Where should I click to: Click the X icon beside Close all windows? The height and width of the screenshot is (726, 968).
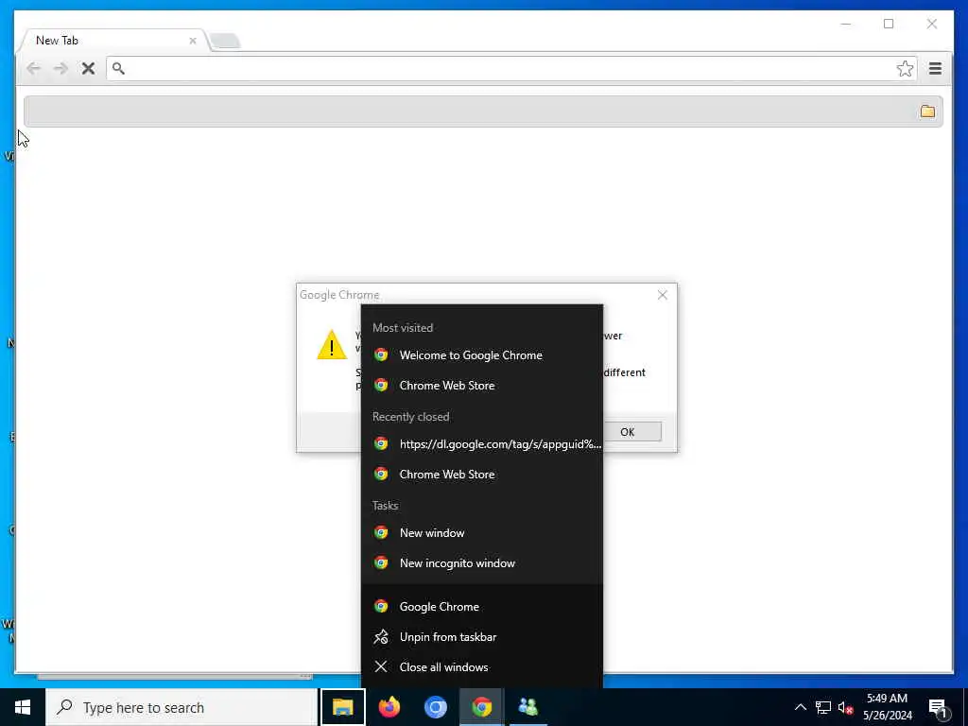coord(381,666)
